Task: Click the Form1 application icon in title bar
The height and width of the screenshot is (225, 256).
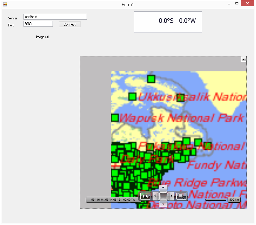Action: tap(5, 4)
